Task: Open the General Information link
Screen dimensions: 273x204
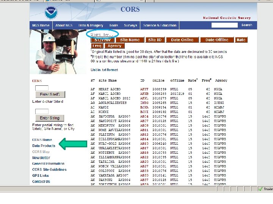Action: coord(48,164)
